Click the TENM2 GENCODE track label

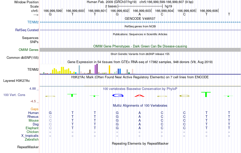[33, 22]
